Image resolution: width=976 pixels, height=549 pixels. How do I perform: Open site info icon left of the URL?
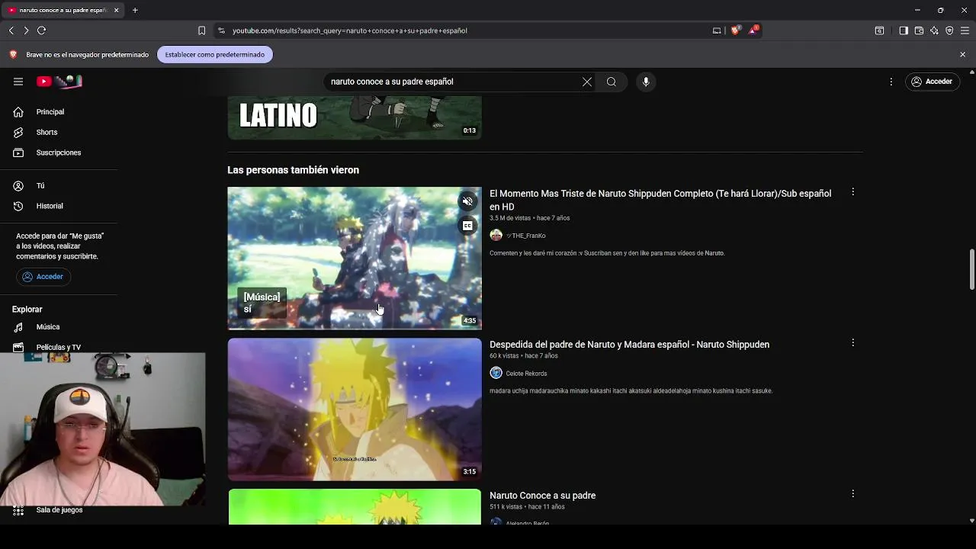[x=221, y=30]
